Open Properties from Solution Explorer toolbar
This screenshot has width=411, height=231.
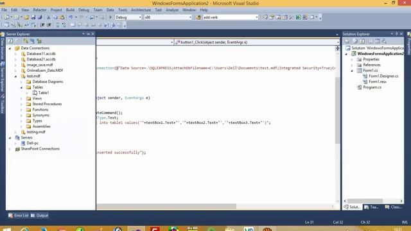347,41
